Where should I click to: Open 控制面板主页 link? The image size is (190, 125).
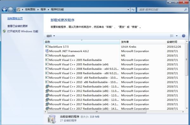15,18
